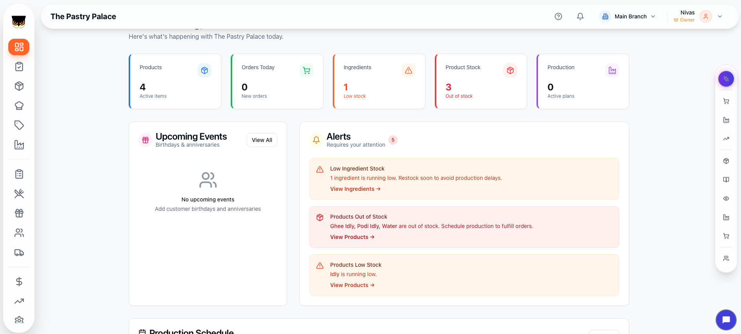The width and height of the screenshot is (741, 334).
Task: Open the price tag icon in sidebar
Action: (19, 125)
